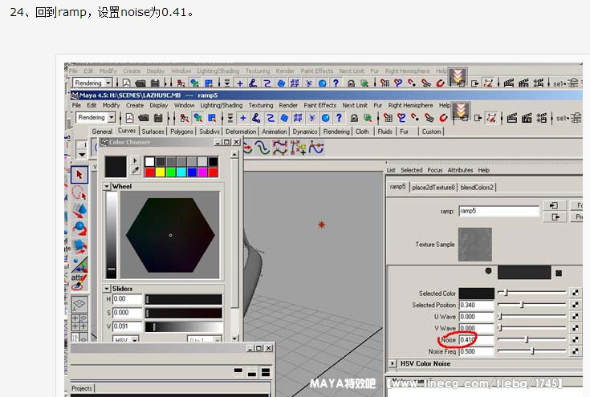Select the circular ramp color handle
The width and height of the screenshot is (590, 397).
488,270
